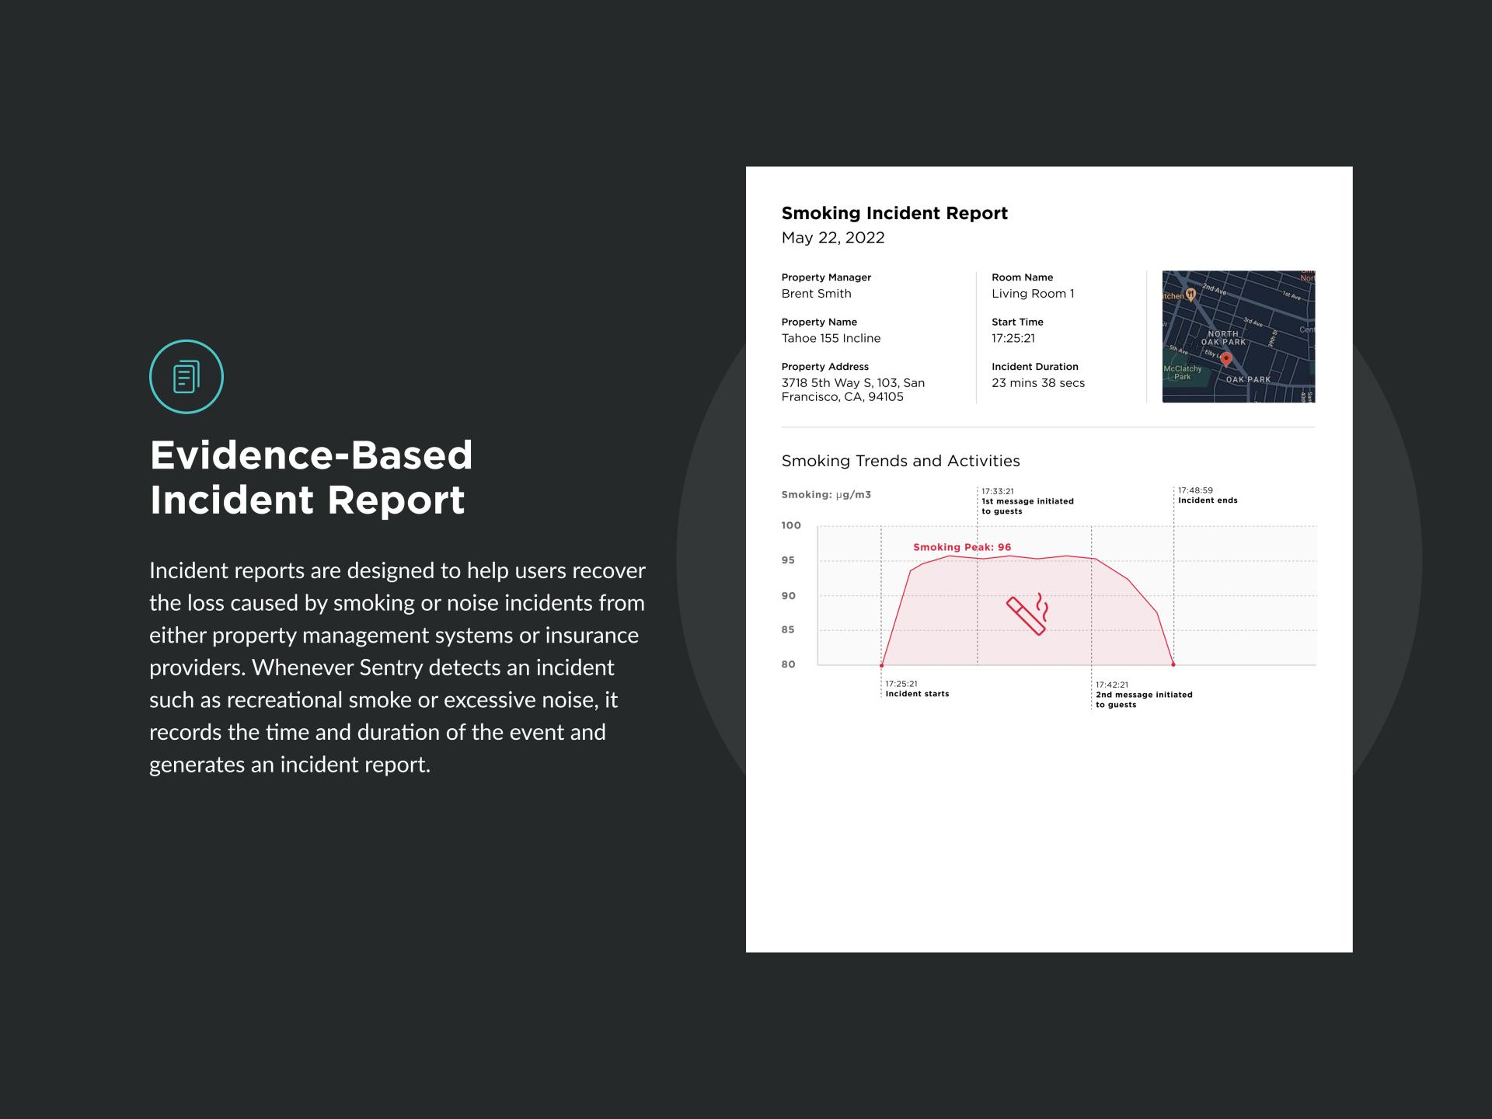Click the 'Property Manager' label

coord(826,277)
